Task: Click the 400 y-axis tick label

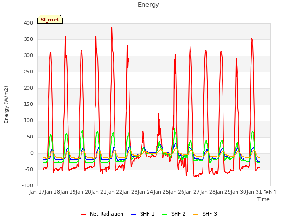Action: pos(28,23)
